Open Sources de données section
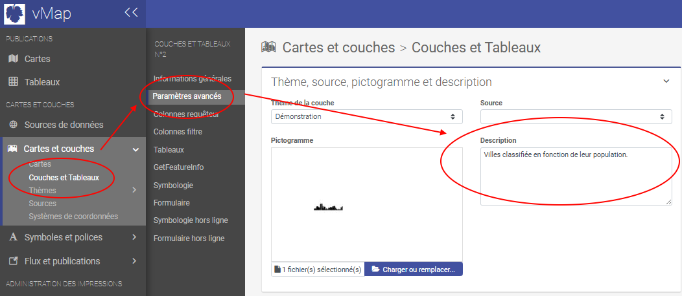The image size is (682, 296). (x=64, y=125)
